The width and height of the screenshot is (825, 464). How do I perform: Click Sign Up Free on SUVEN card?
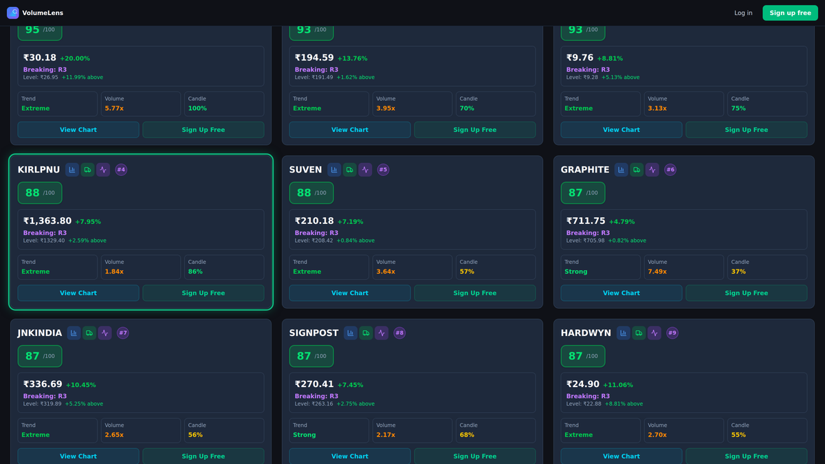pyautogui.click(x=475, y=293)
